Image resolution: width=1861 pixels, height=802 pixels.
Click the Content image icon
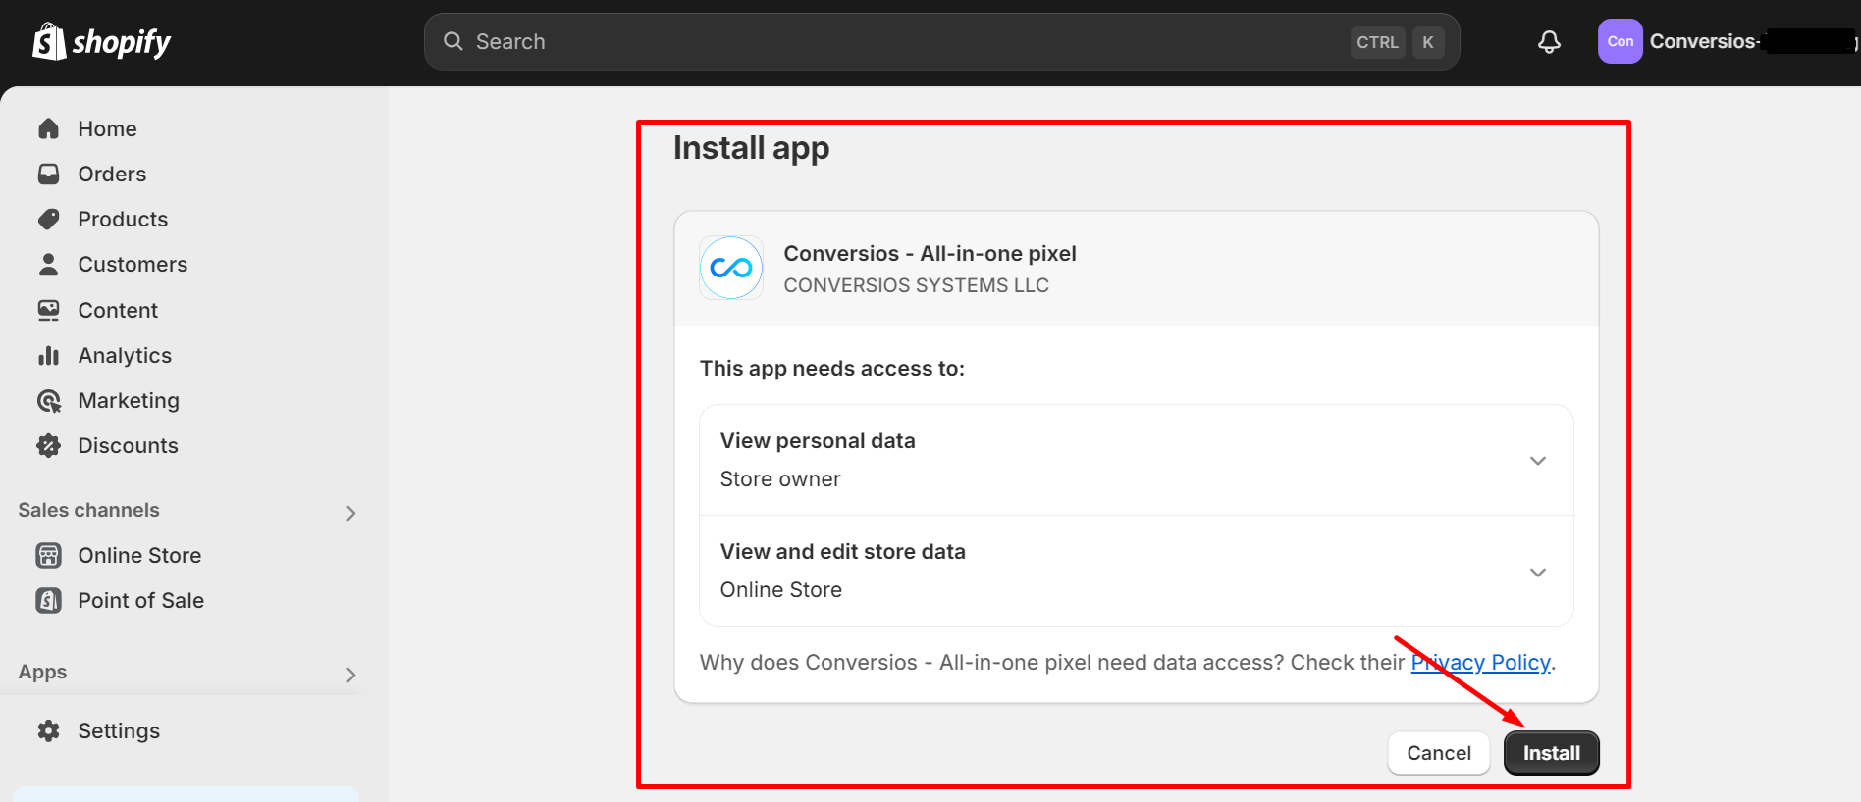point(48,310)
